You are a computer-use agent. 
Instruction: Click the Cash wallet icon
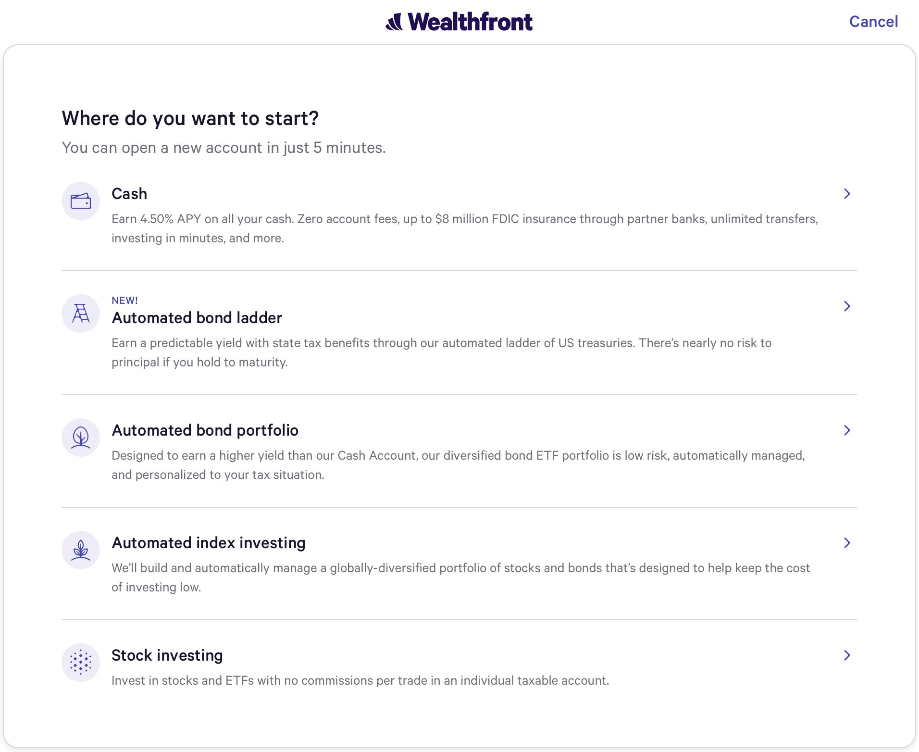pos(81,201)
